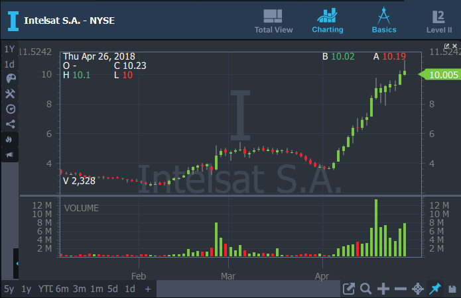The image size is (461, 298).
Task: Click the clock history icon
Action: click(11, 109)
